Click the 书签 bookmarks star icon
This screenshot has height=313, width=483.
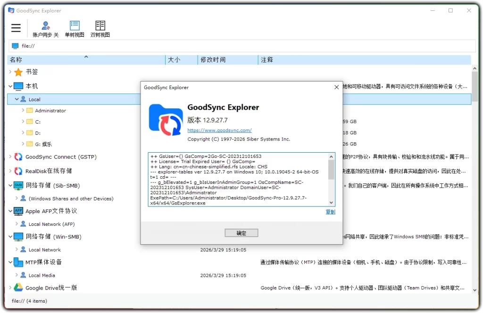click(19, 72)
